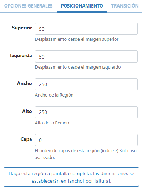Open the Transición tab
This screenshot has width=142, height=193.
pyautogui.click(x=125, y=6)
